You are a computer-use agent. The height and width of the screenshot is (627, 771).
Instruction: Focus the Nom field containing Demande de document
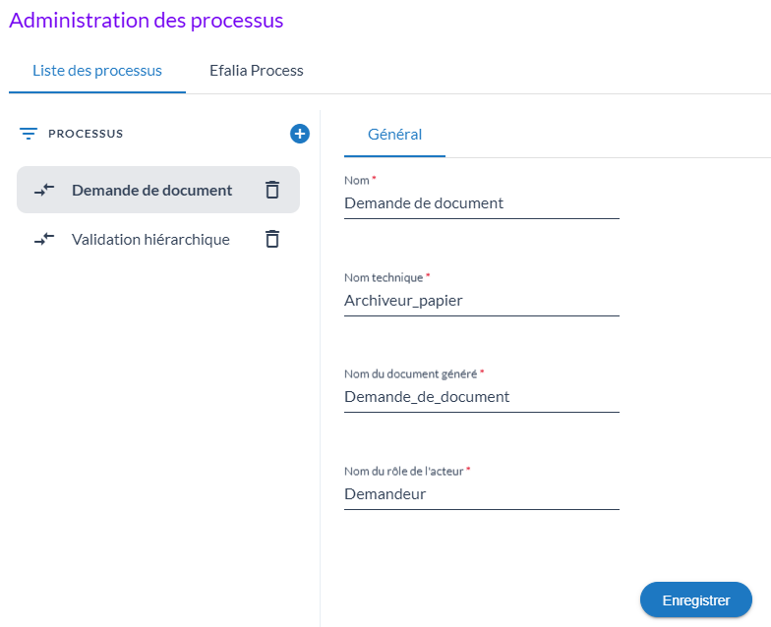(x=481, y=203)
